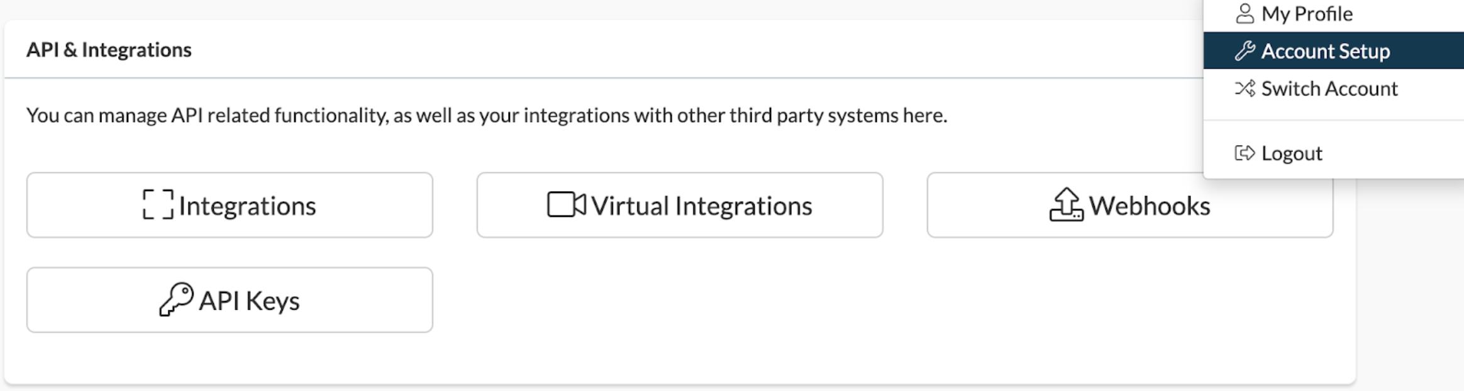Open the API Keys manager

pos(230,299)
